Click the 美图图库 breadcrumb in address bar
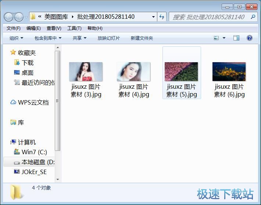The height and width of the screenshot is (205, 261). (x=56, y=17)
